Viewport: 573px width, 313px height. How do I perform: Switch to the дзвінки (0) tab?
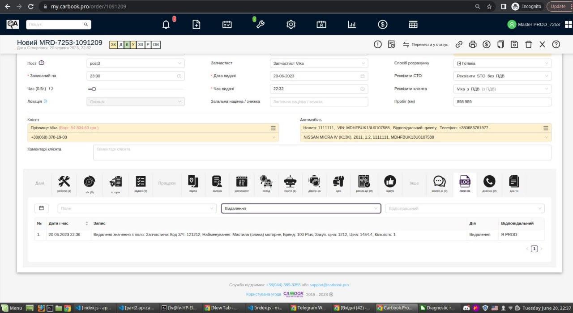tap(489, 184)
